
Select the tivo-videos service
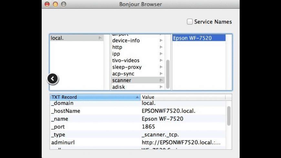coord(138,61)
